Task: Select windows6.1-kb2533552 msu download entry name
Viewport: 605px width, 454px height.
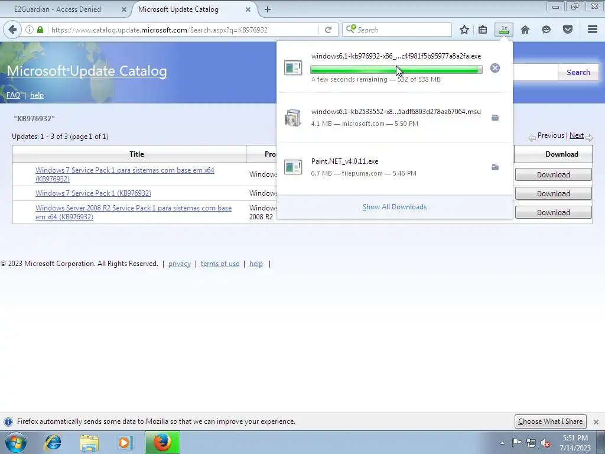Action: pyautogui.click(x=396, y=112)
